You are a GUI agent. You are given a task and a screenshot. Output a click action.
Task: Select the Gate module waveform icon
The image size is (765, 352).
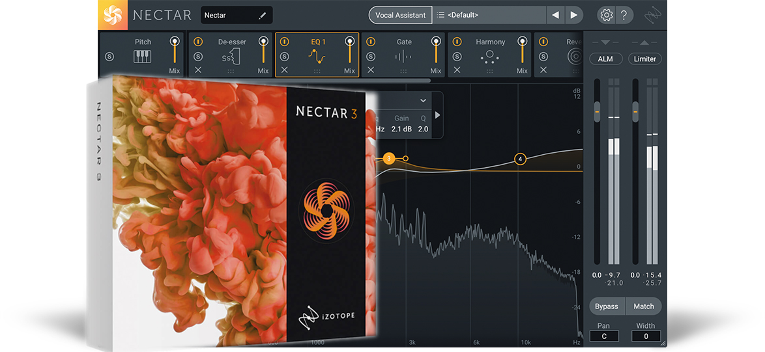(403, 57)
